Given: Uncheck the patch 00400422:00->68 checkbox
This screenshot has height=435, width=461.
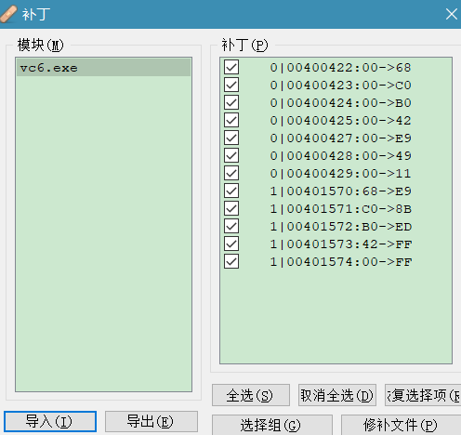Looking at the screenshot, I should (x=231, y=67).
